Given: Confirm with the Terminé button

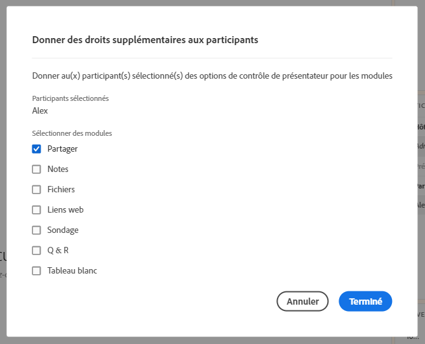Looking at the screenshot, I should (x=365, y=301).
